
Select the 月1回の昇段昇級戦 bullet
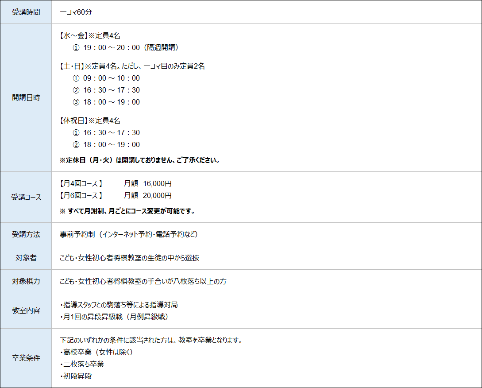(114, 317)
